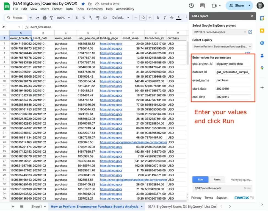
Task: Click the start_date input field
Action: pyautogui.click(x=233, y=89)
